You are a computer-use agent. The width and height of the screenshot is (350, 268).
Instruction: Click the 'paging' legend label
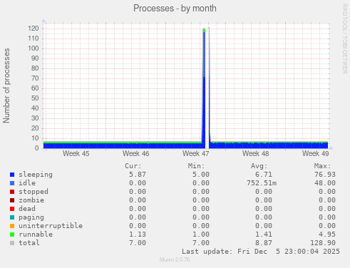coord(31,217)
